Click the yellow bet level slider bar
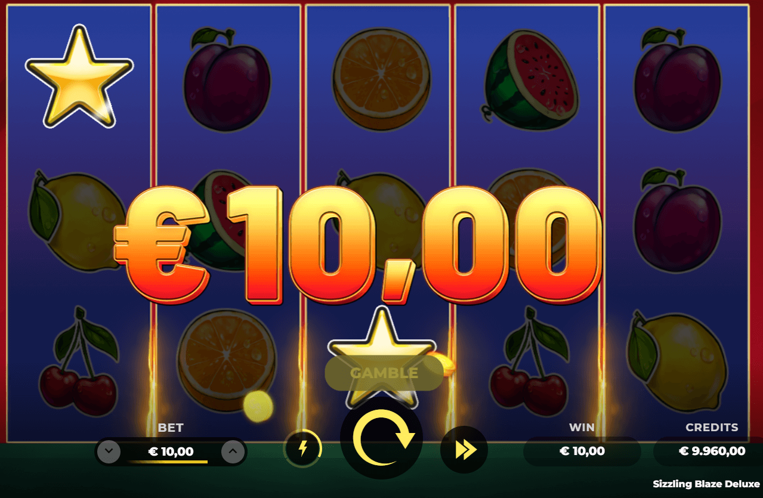The height and width of the screenshot is (498, 763). point(167,462)
